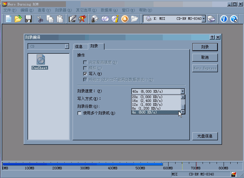Expand the 刻录速度 speed dropdown arrow
This screenshot has height=178, width=244.
click(x=183, y=91)
